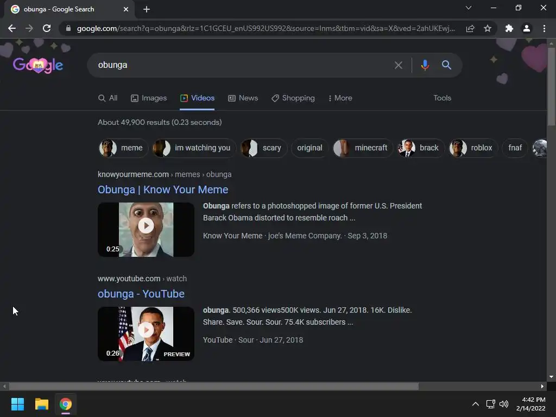Click the Chrome taskbar icon
Image resolution: width=556 pixels, height=417 pixels.
coord(66,404)
